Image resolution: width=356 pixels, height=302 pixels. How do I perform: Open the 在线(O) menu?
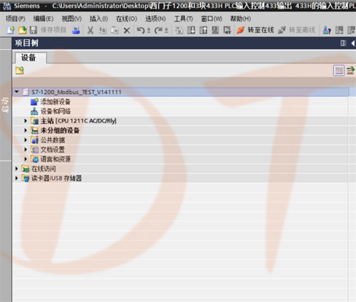[x=127, y=19]
